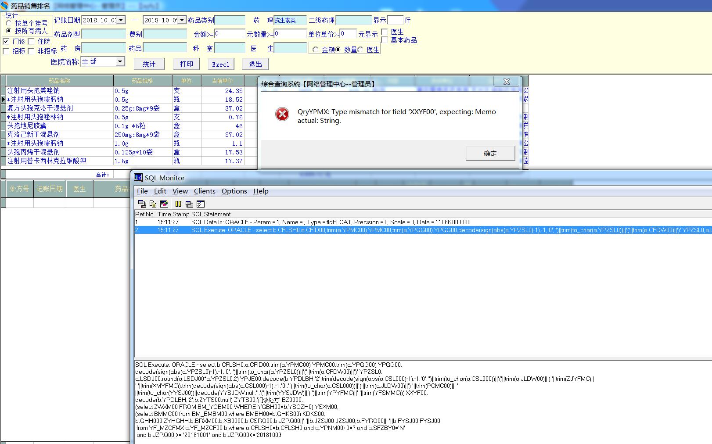Toggle the 门诊 checkbox

[x=6, y=41]
